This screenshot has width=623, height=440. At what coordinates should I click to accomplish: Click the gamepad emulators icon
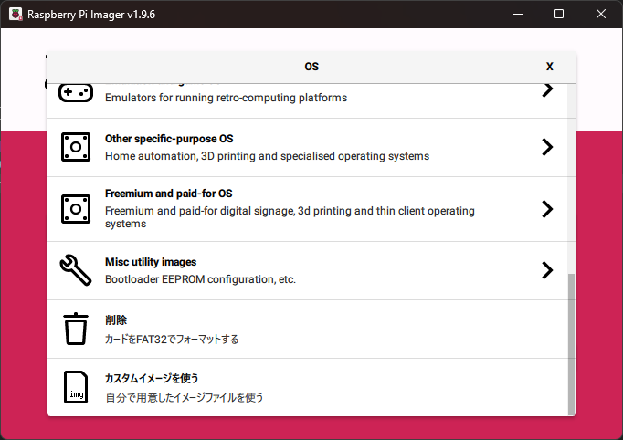76,93
